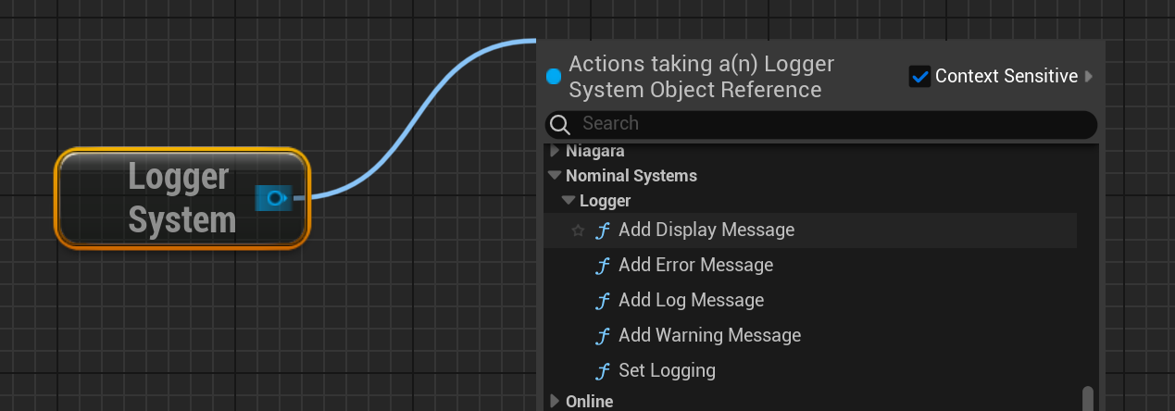Click the magnifying glass icon in the search bar

click(558, 124)
